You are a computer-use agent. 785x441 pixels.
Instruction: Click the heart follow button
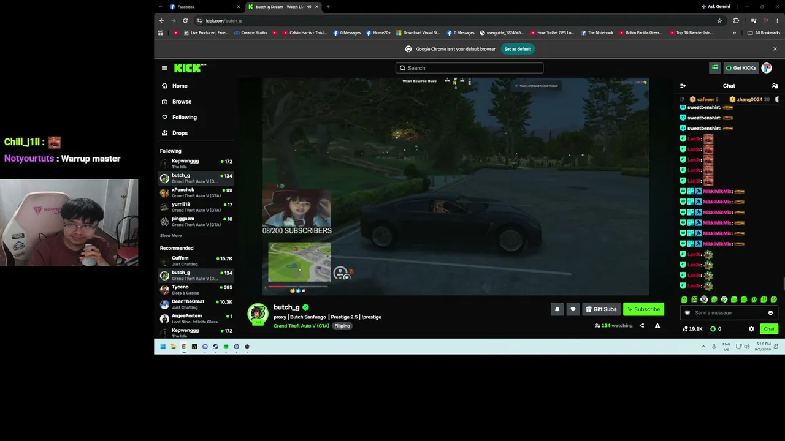click(x=573, y=309)
